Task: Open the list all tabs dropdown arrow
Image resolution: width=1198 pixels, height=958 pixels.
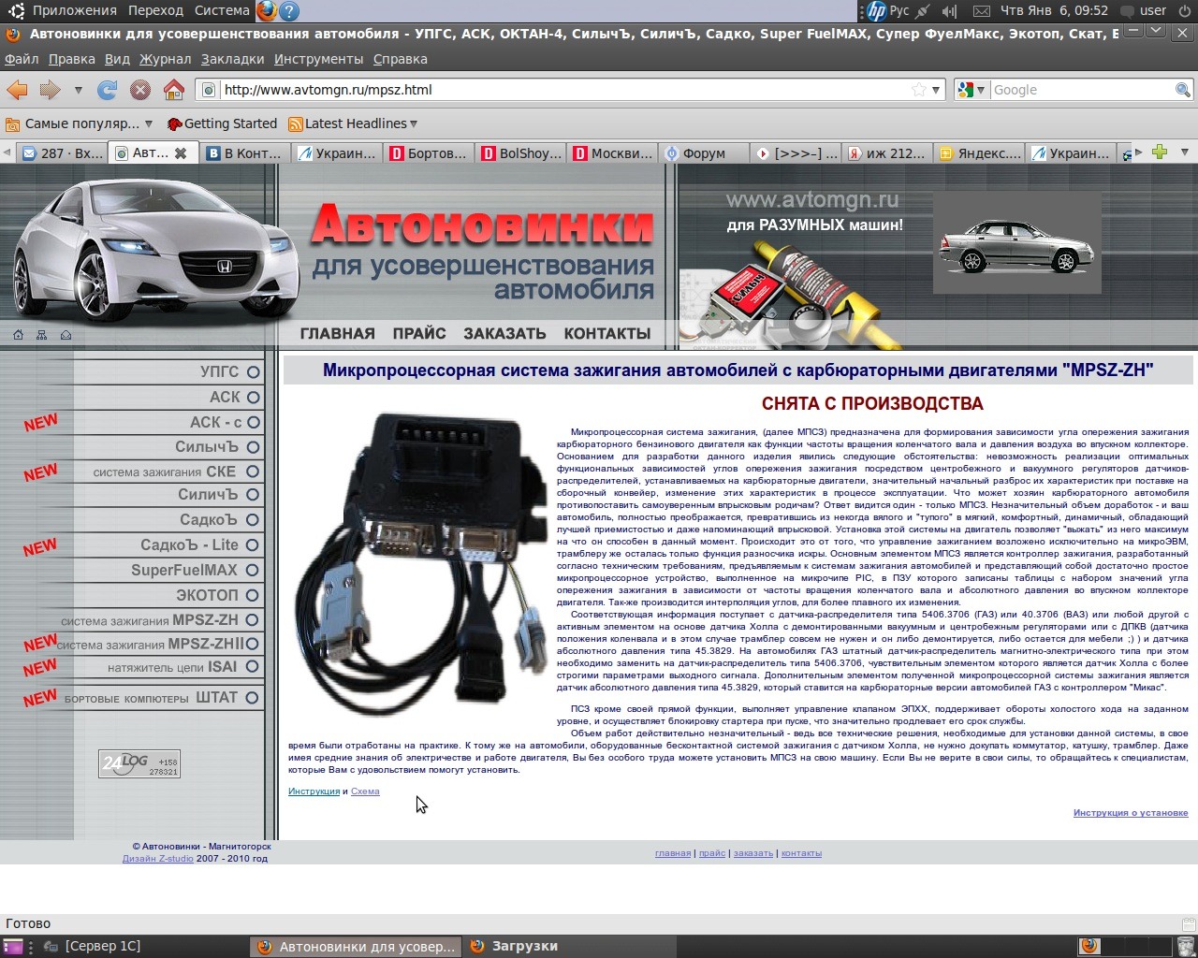Action: point(1184,152)
